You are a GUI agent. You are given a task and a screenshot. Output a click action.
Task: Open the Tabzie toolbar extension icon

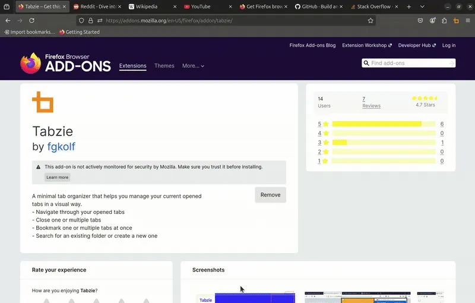pos(456,21)
